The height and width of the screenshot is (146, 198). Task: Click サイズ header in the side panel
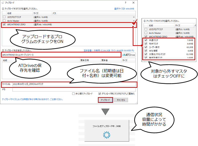[184, 25]
